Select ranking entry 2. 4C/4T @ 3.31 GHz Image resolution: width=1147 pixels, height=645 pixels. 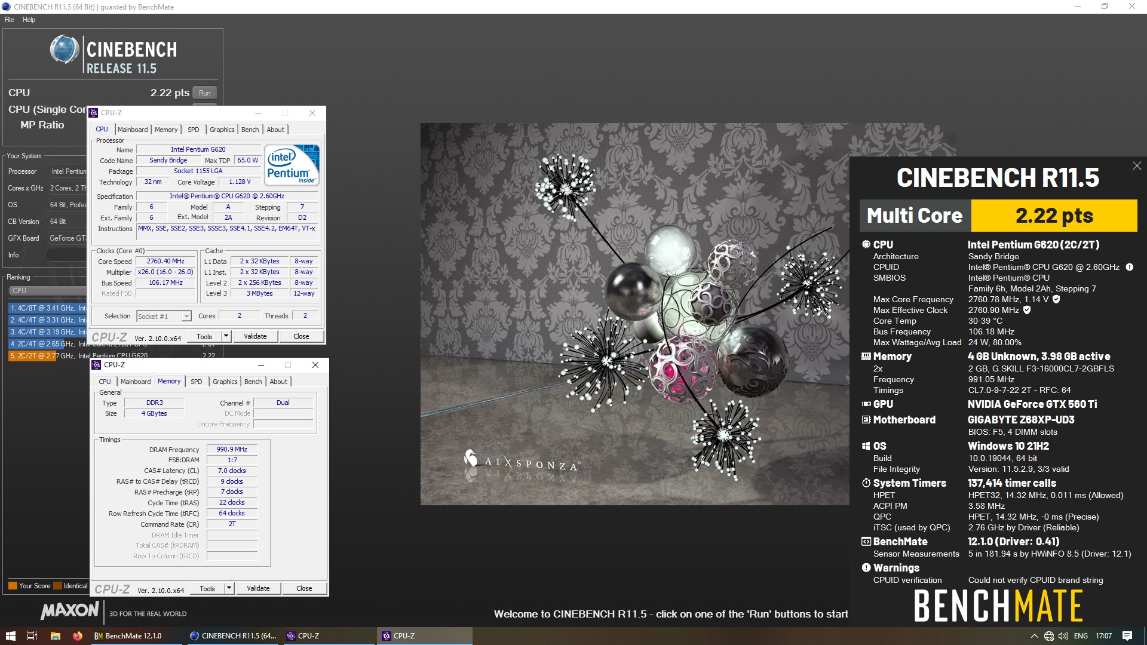[x=48, y=320]
